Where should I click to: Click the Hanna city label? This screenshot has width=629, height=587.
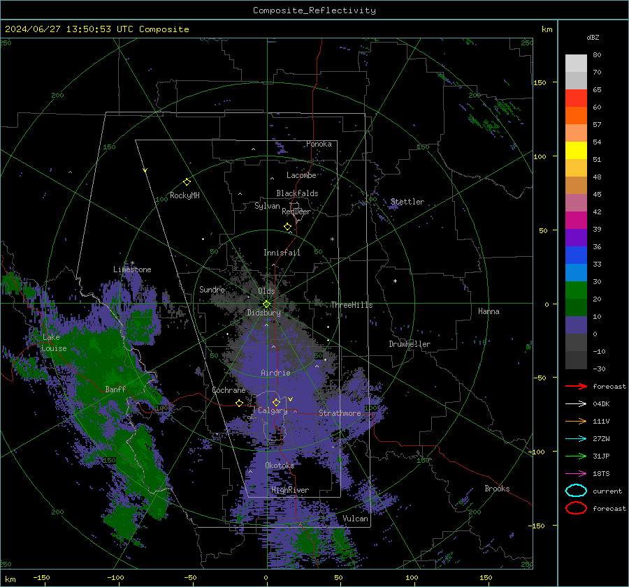point(489,311)
